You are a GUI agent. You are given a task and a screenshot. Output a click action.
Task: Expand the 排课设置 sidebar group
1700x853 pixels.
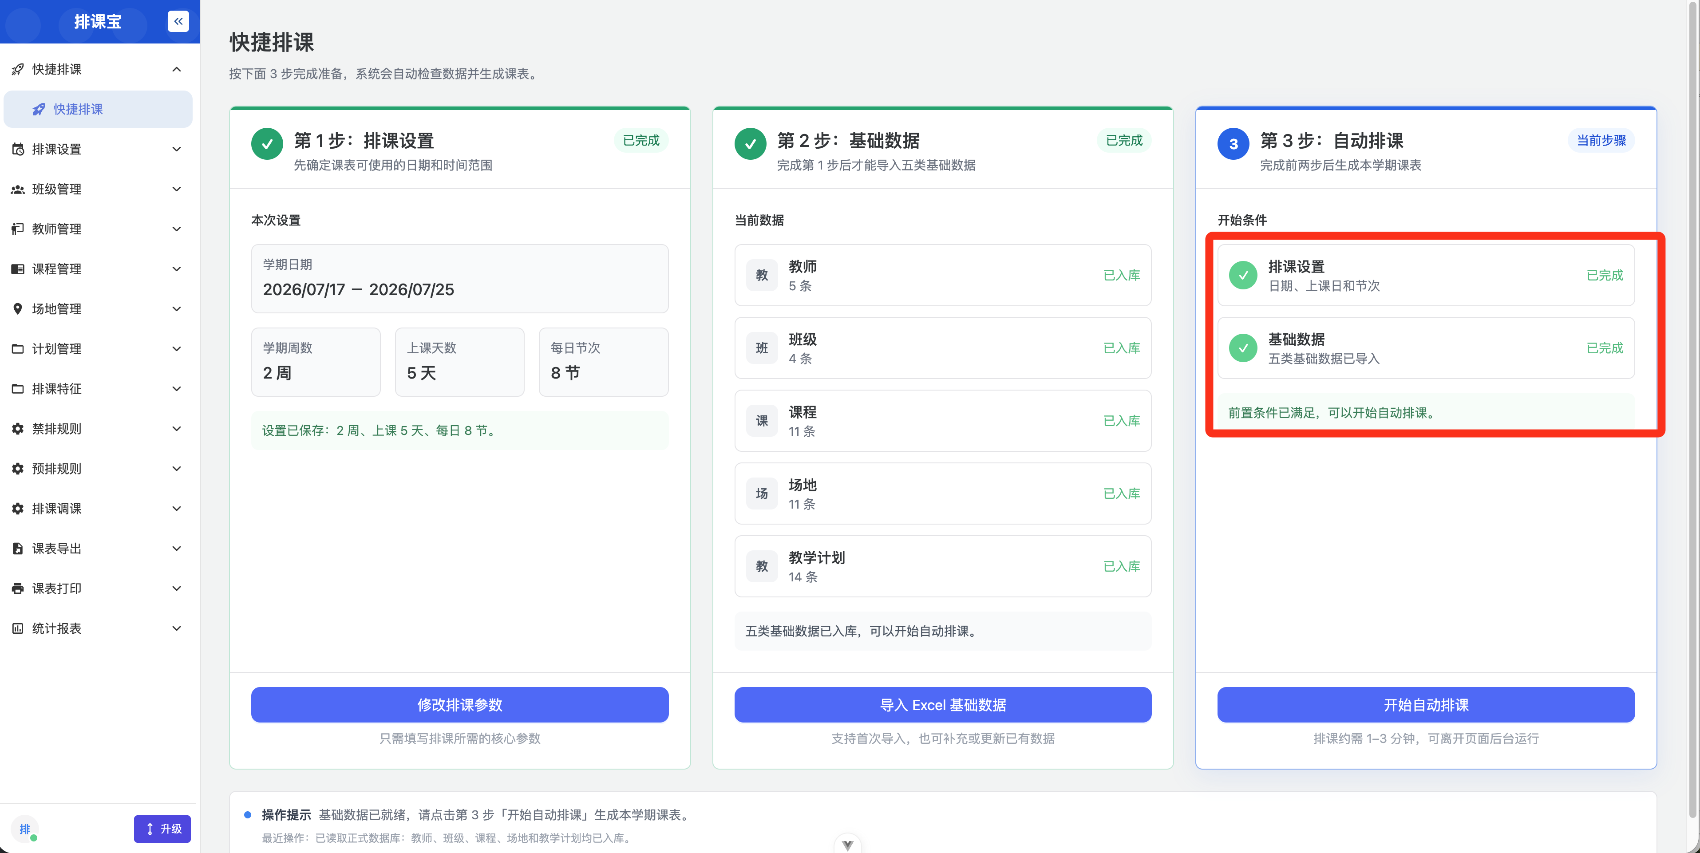tap(176, 149)
